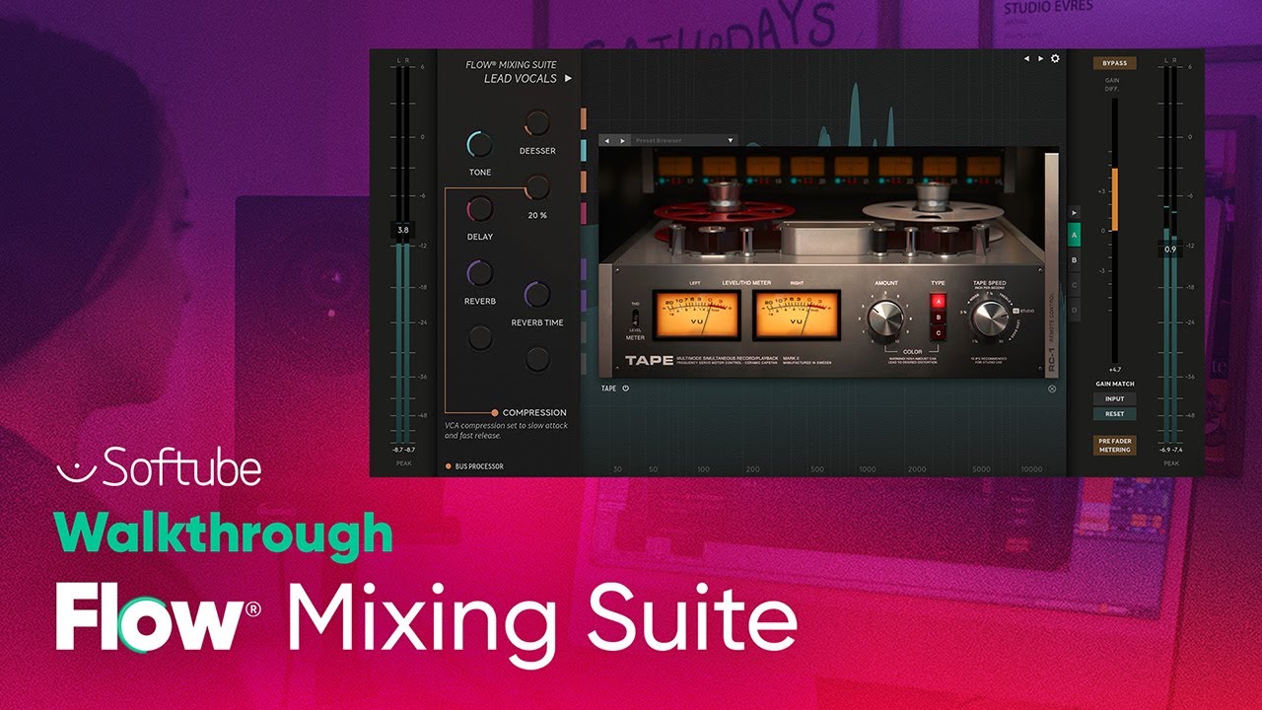Screen dimensions: 1262x710
Task: Toggle the Tape module power icon
Action: click(x=625, y=389)
